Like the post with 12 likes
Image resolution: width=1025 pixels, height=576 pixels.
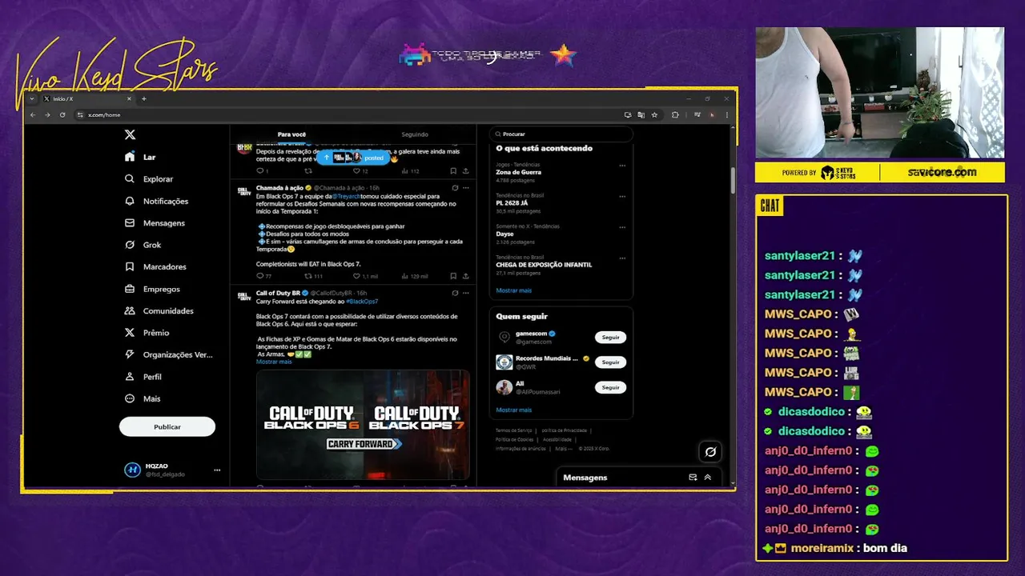(x=360, y=171)
